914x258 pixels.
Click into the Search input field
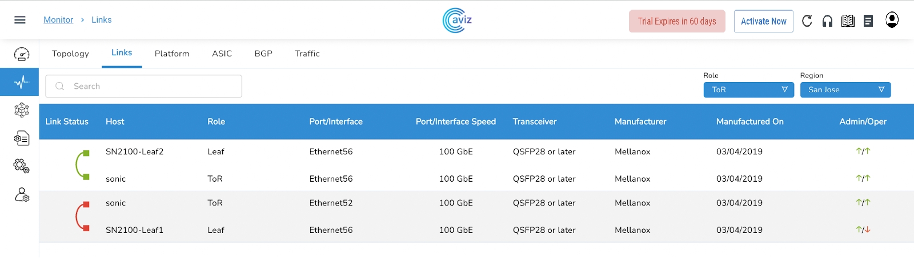[x=149, y=86]
